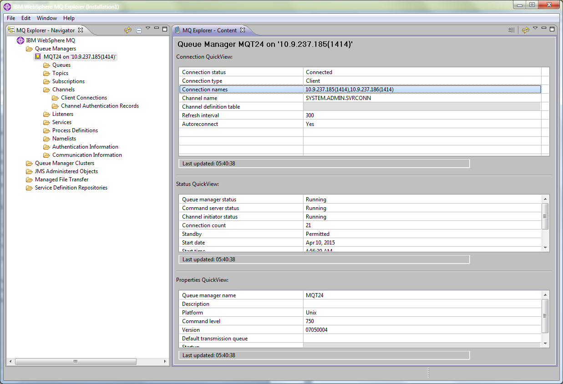Maximize the Content panel view

coord(552,29)
